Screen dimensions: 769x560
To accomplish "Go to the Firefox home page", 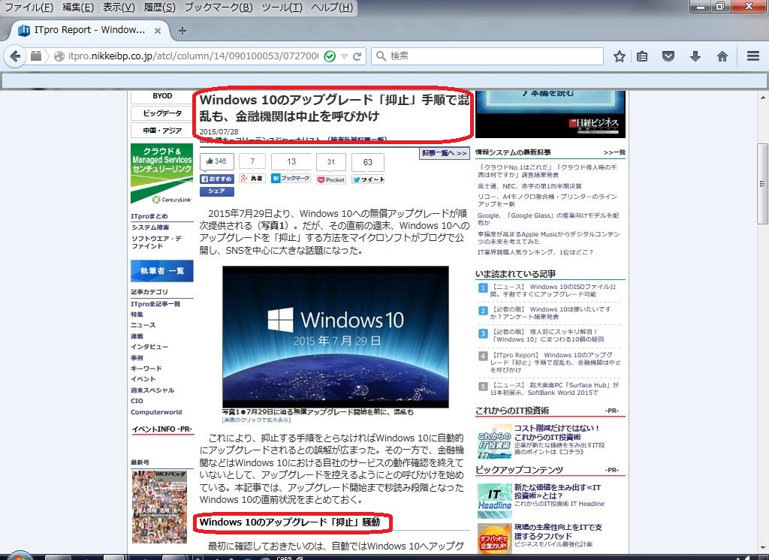I will point(722,56).
